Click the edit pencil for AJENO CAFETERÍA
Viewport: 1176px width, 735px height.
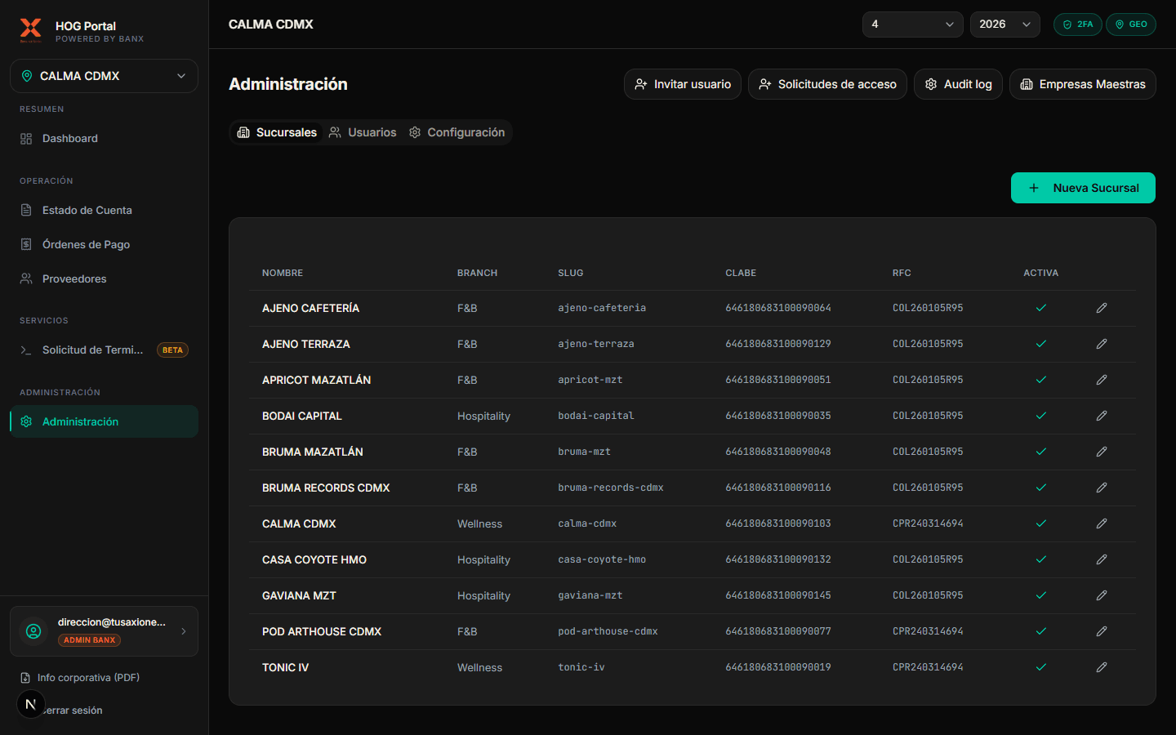click(x=1101, y=308)
